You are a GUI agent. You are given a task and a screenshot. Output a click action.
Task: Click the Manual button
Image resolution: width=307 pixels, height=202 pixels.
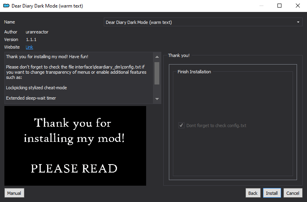pyautogui.click(x=14, y=193)
